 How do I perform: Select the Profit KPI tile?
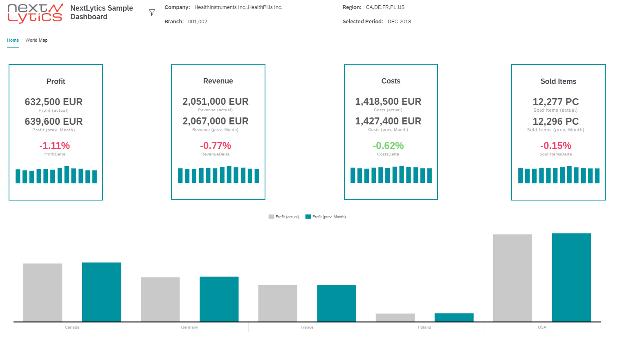[56, 132]
